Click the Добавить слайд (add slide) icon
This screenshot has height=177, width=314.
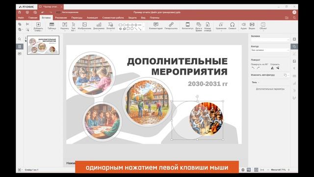click(38, 25)
